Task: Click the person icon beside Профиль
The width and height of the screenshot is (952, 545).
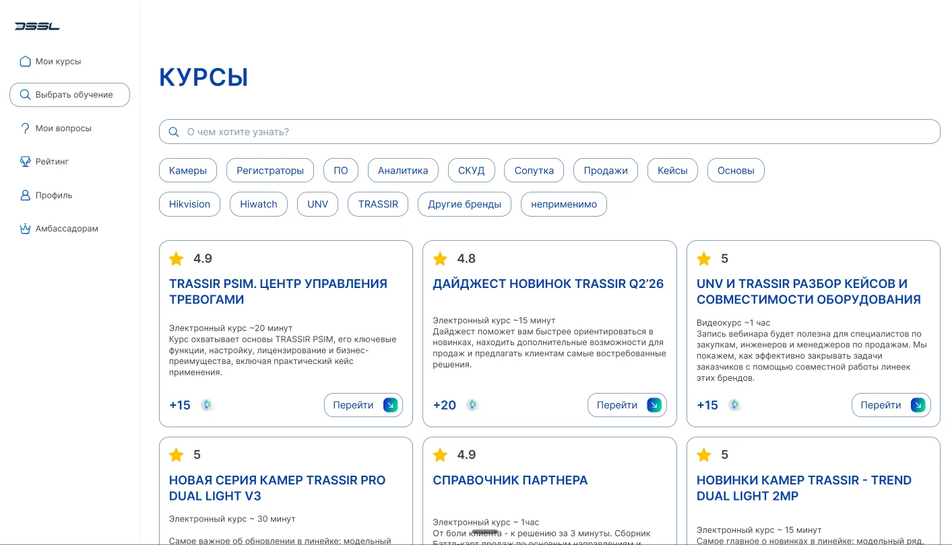Action: coord(26,195)
